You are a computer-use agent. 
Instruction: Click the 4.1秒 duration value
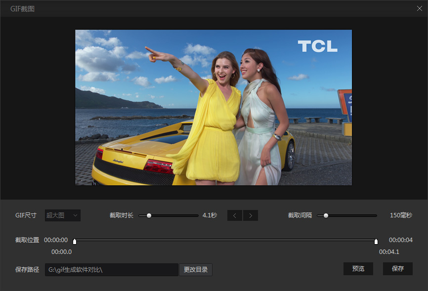[210, 215]
